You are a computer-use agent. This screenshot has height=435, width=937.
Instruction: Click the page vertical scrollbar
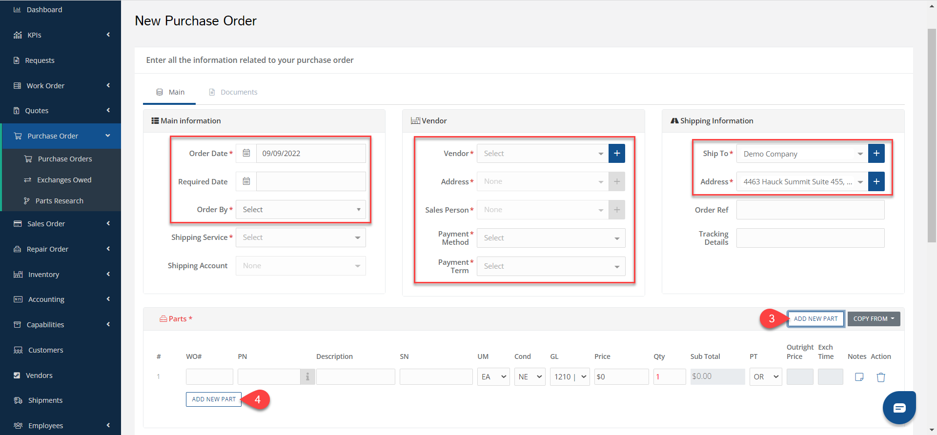(932, 135)
